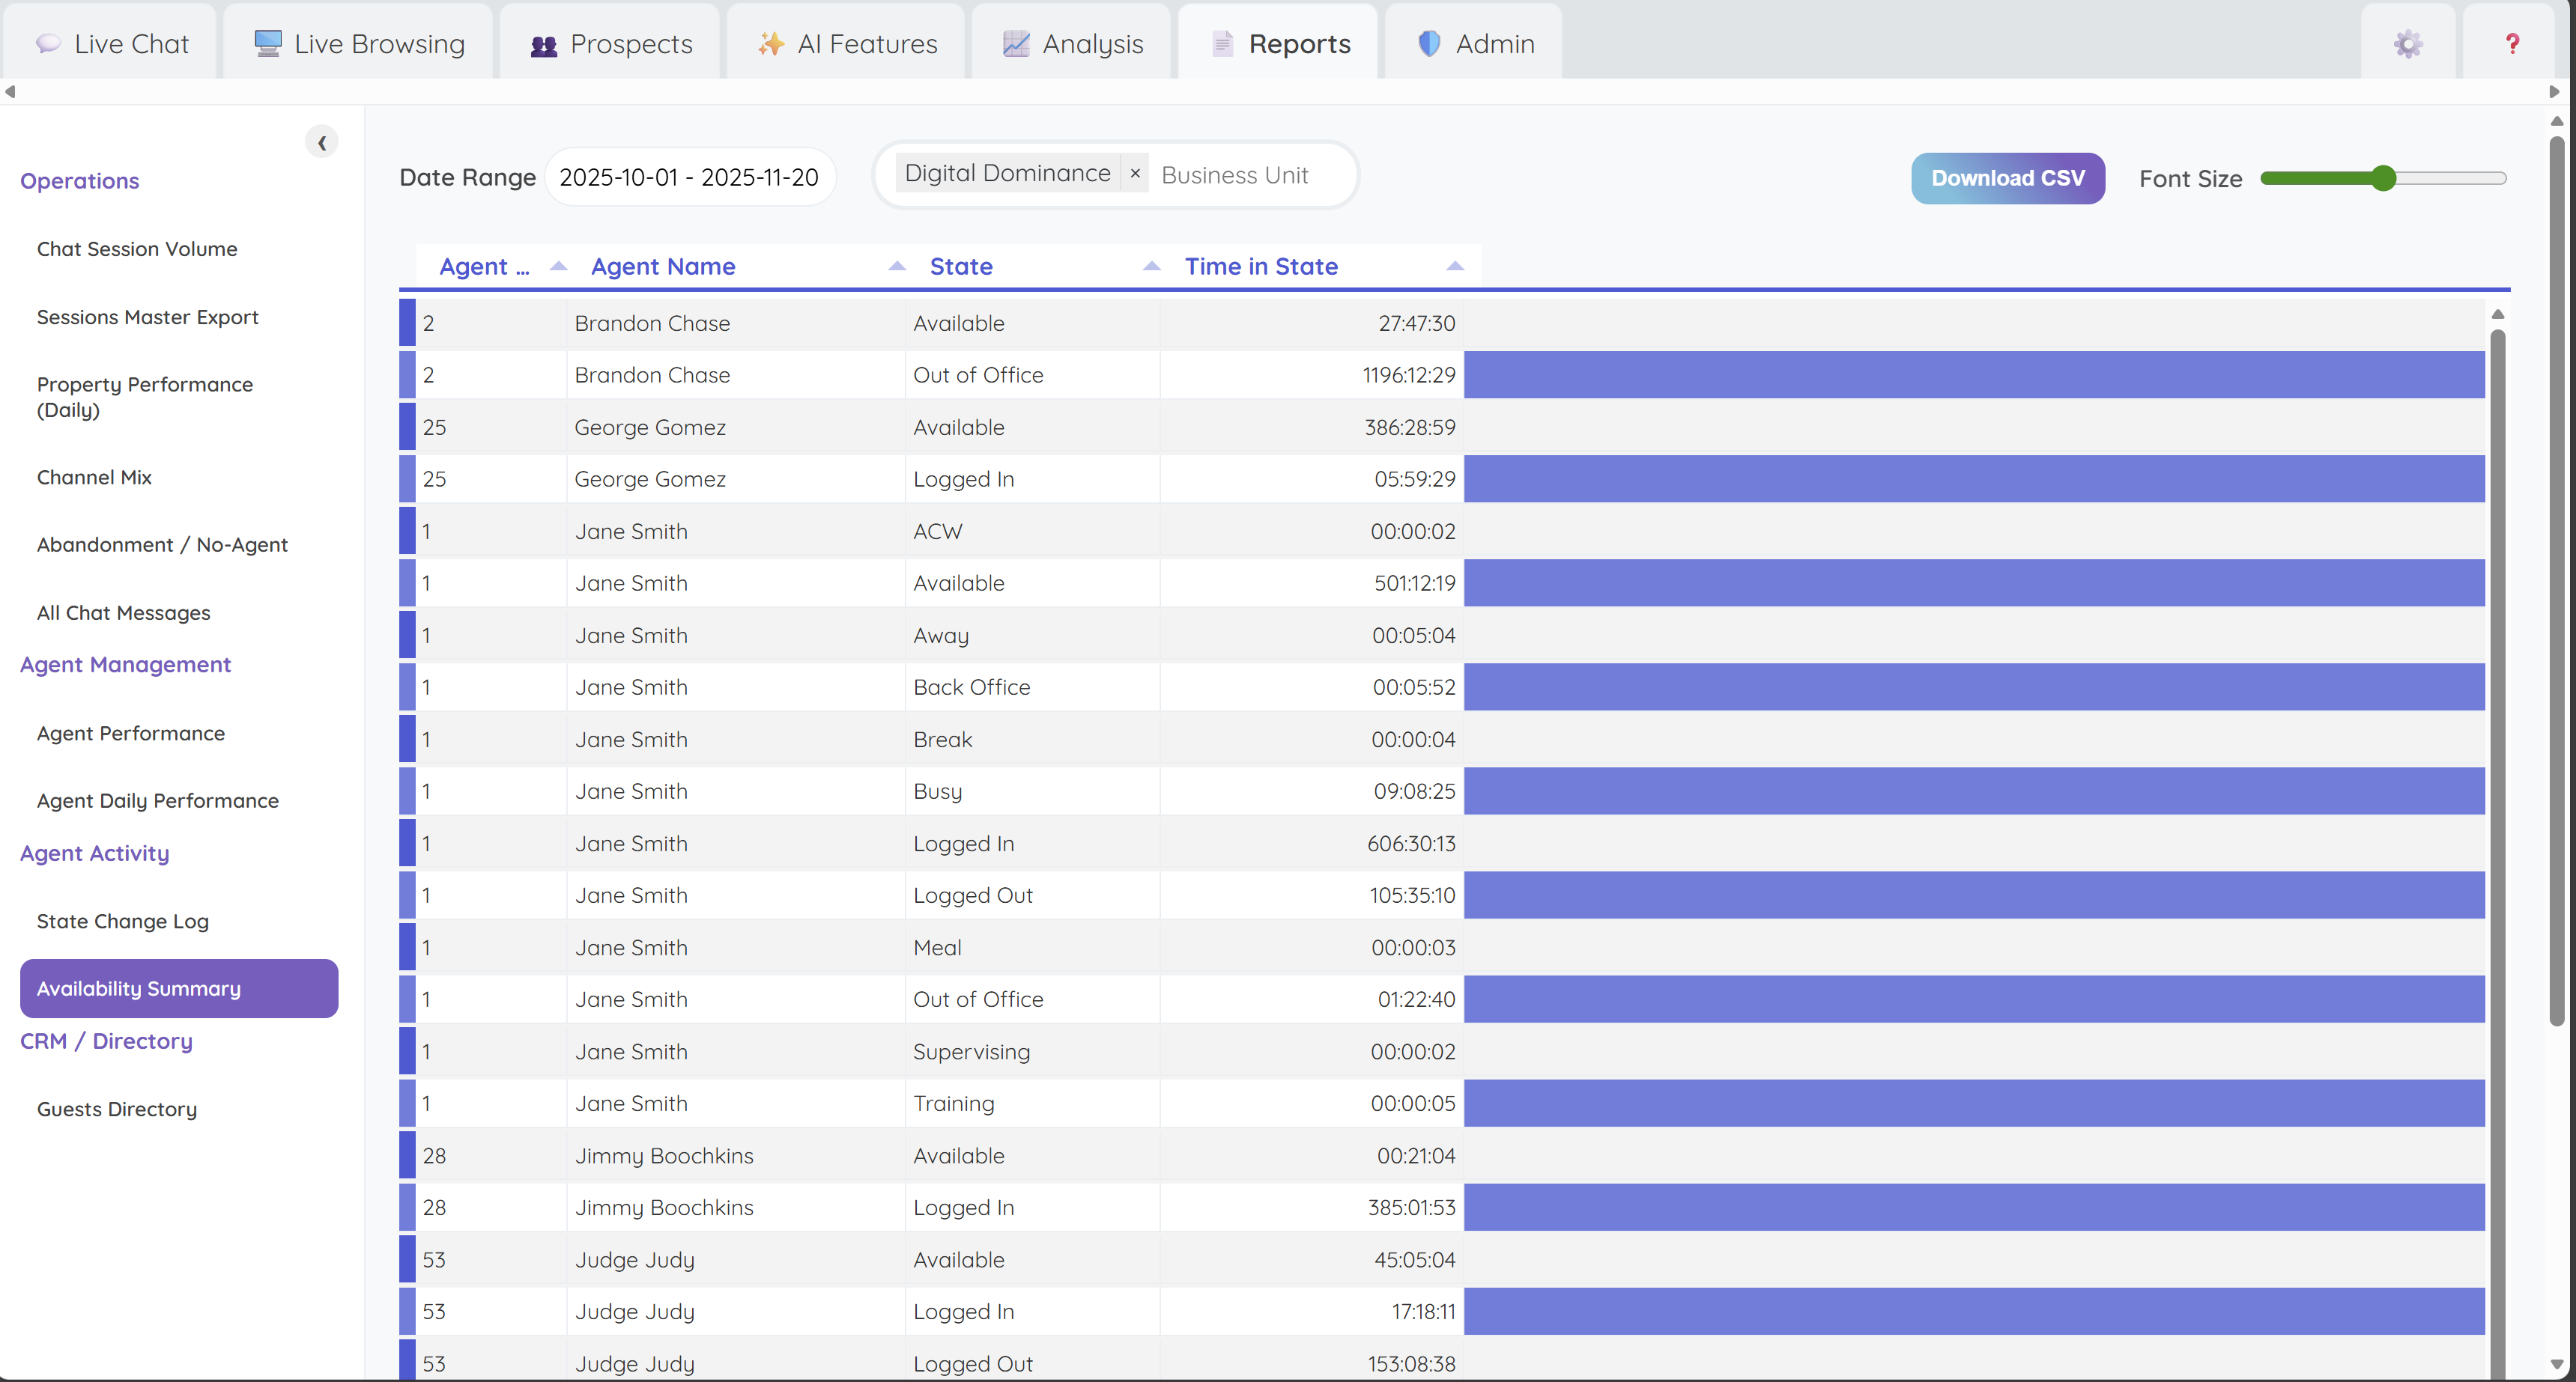Open State Change Log report
The height and width of the screenshot is (1382, 2576).
click(123, 922)
